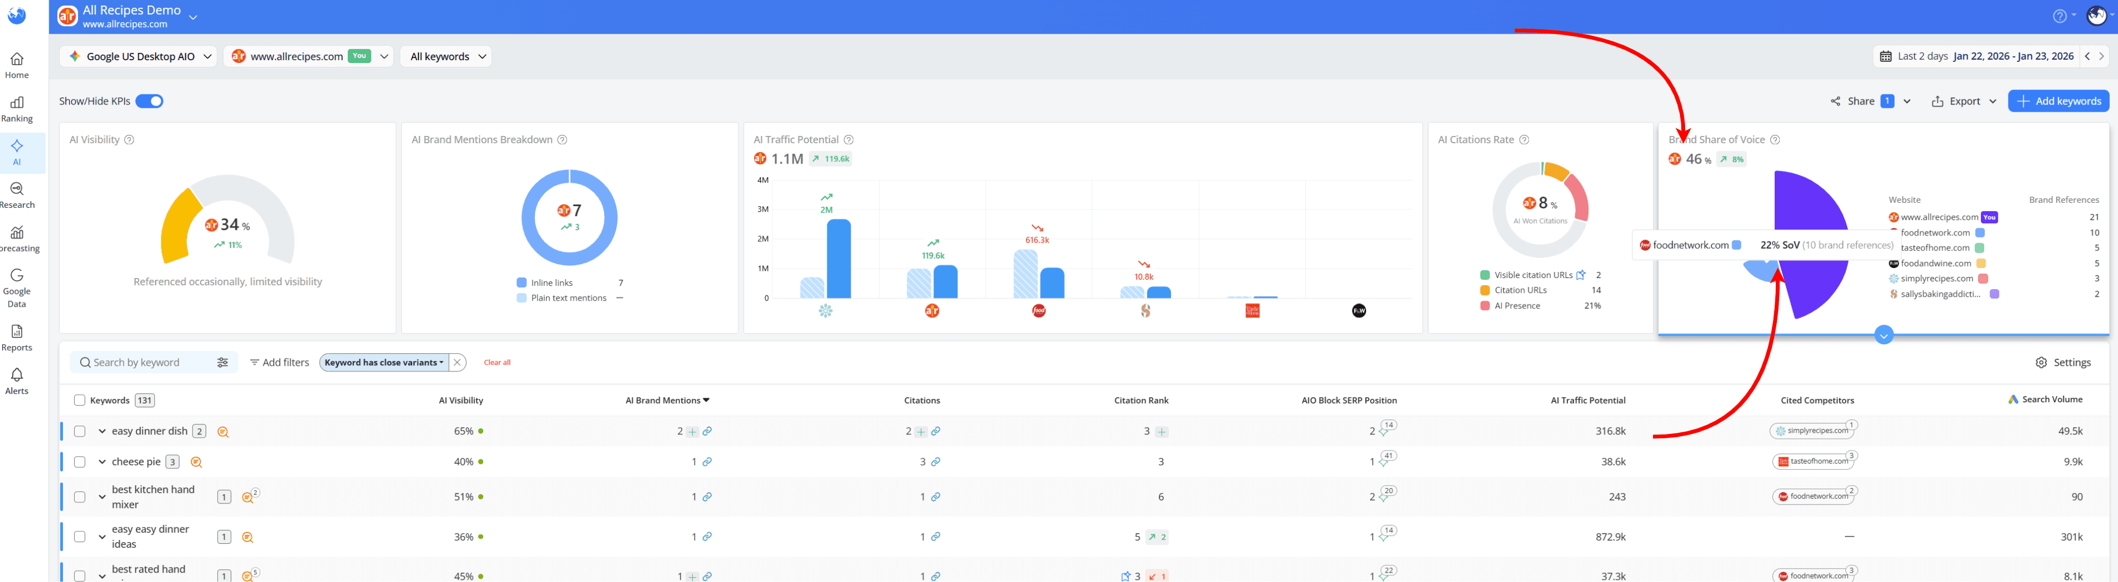Expand the best kitchen hand mixer row

[x=102, y=496]
